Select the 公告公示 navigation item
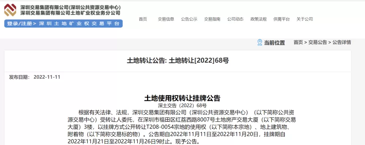Image resolution: width=365 pixels, height=145 pixels. 189,19
